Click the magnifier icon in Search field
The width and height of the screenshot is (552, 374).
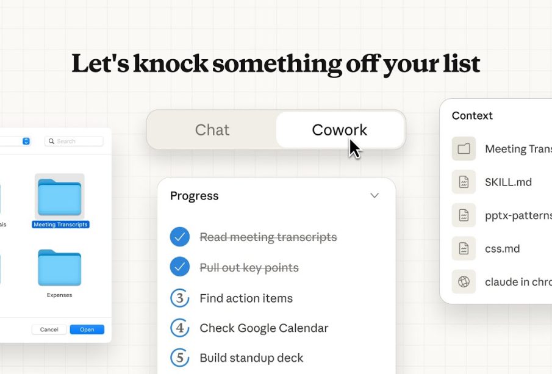click(51, 142)
